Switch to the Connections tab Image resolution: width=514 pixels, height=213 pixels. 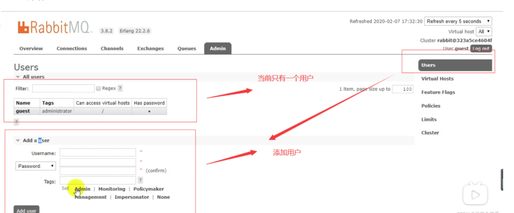[72, 48]
